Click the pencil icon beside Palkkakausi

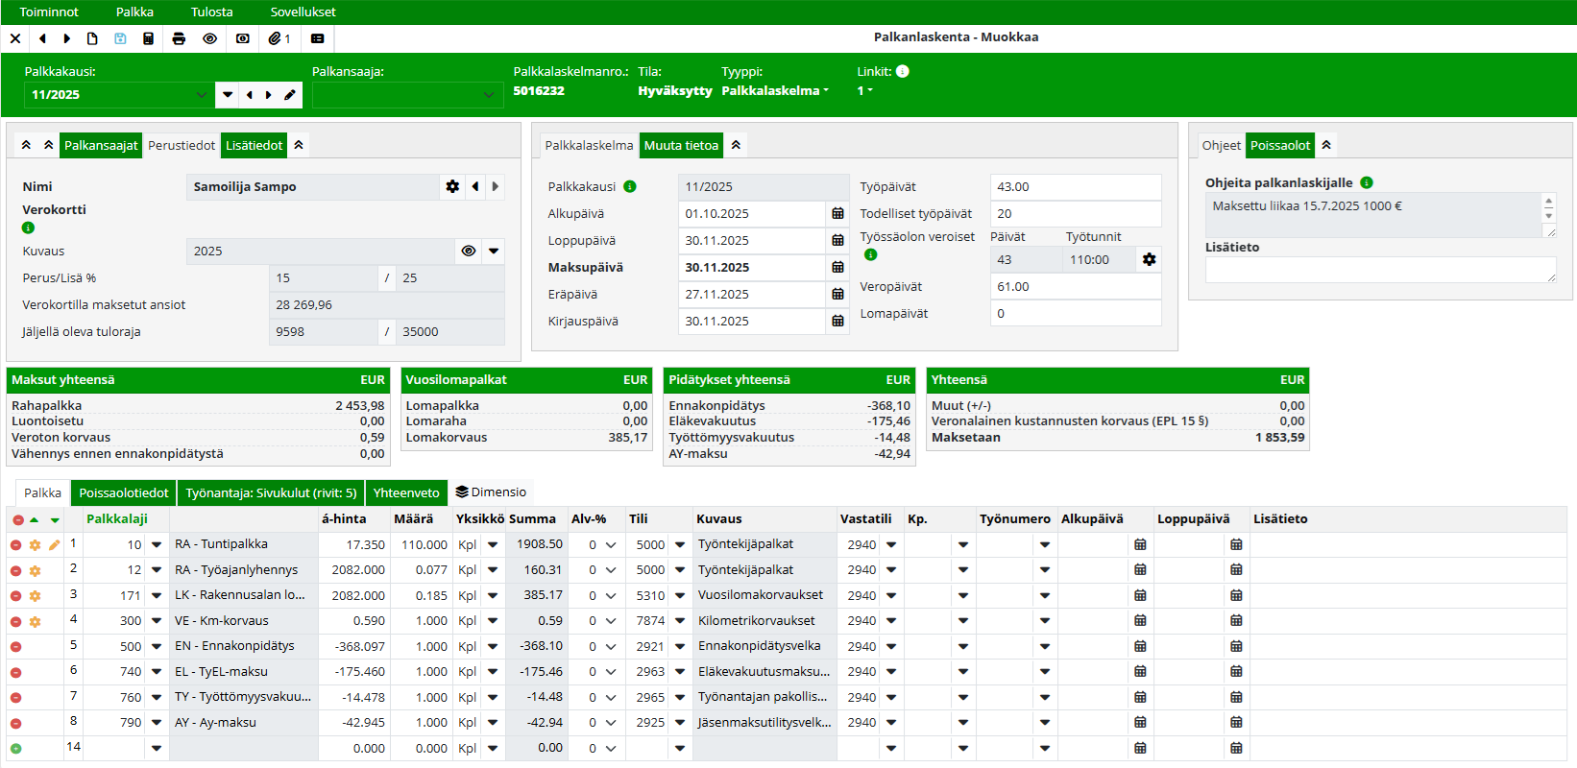click(290, 95)
